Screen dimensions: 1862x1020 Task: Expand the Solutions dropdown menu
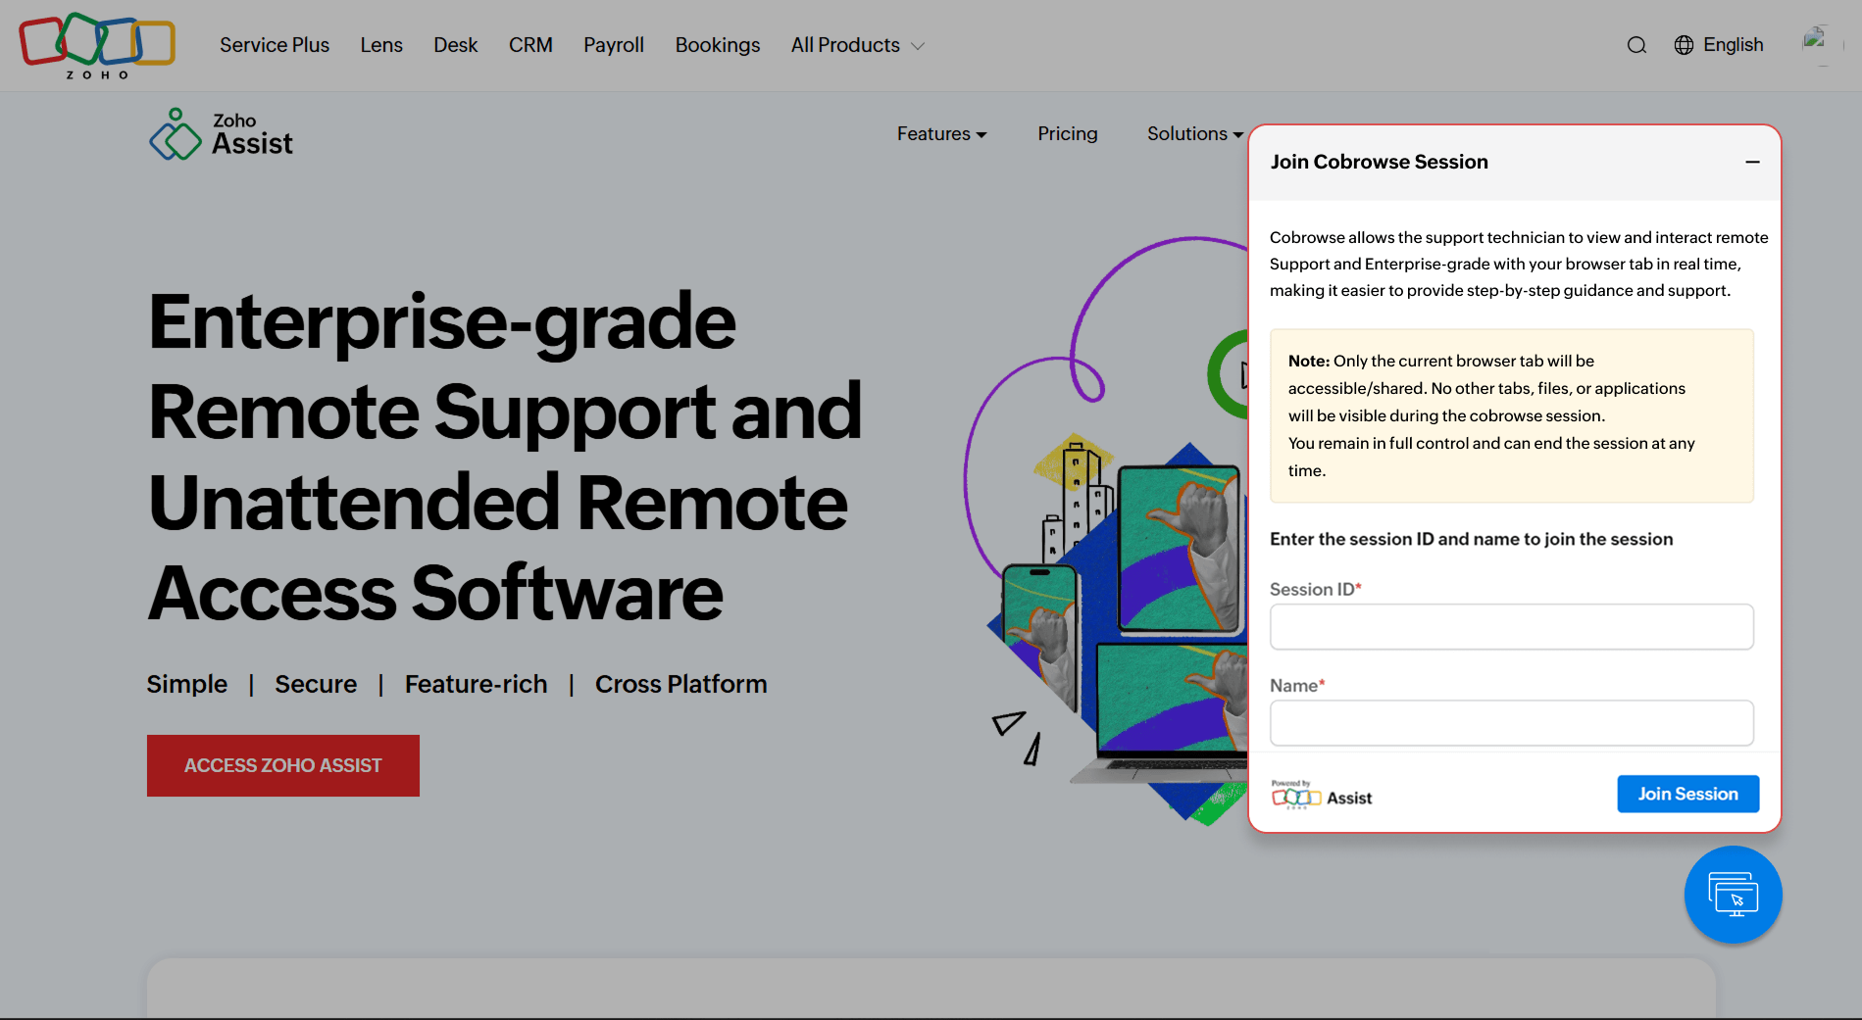(1194, 134)
